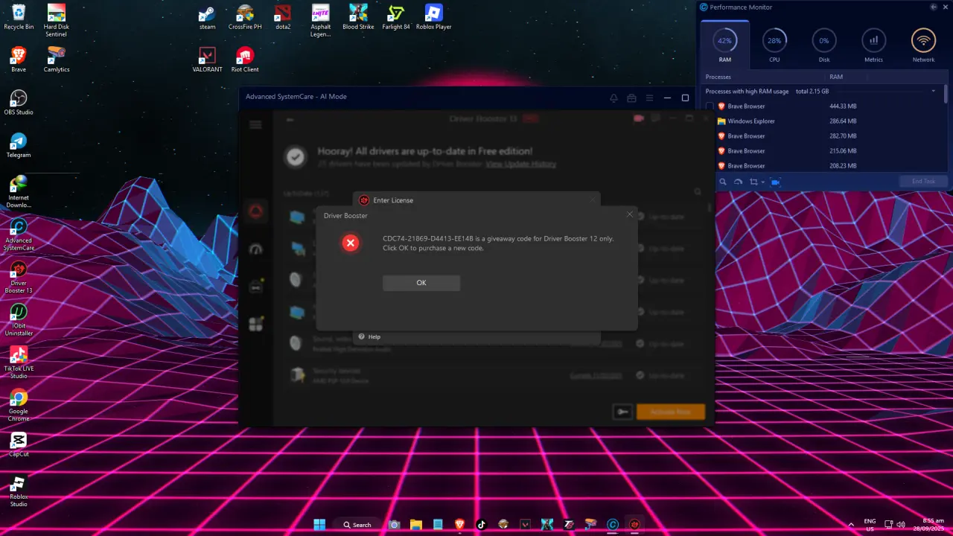Image resolution: width=953 pixels, height=536 pixels.
Task: Click the Processes column header
Action: 765,77
